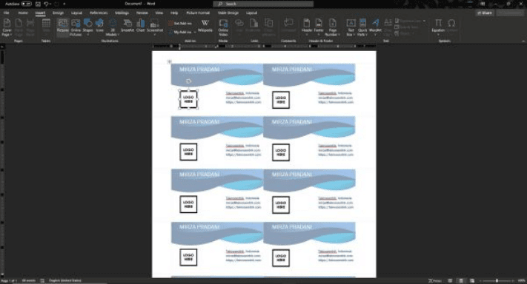Select the selected LOGO HERE image
527x284 pixels.
(188, 99)
